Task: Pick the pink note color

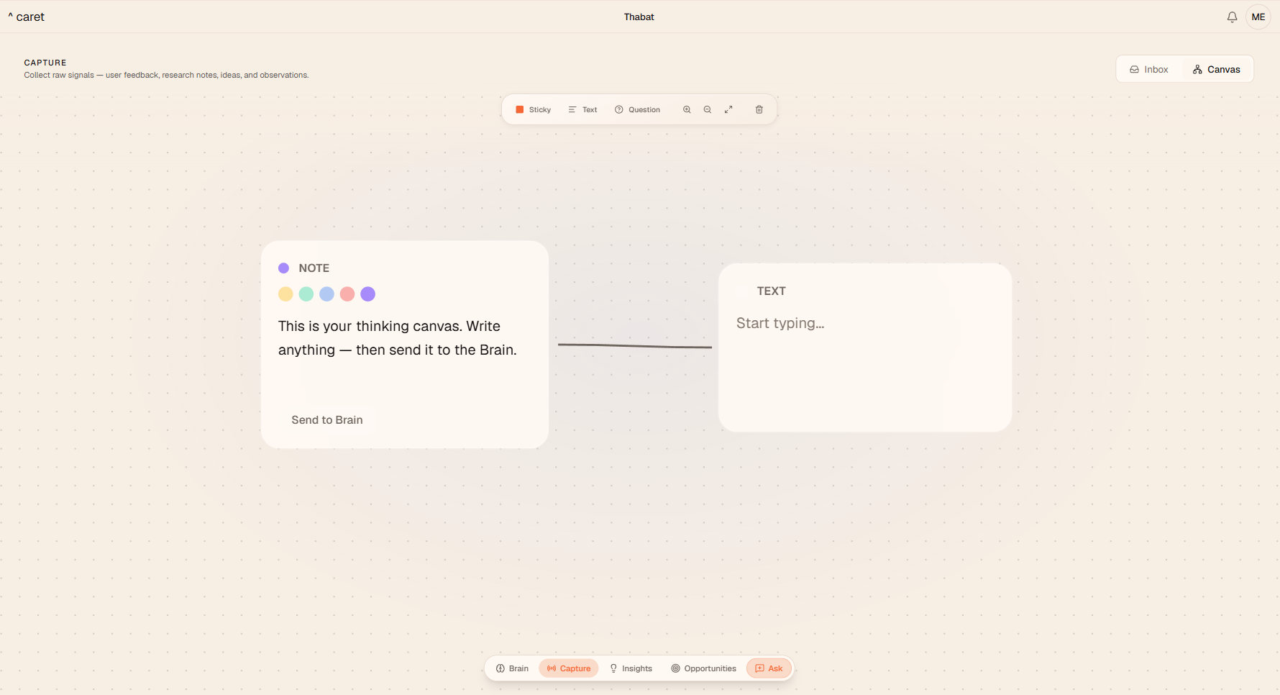Action: click(x=347, y=294)
